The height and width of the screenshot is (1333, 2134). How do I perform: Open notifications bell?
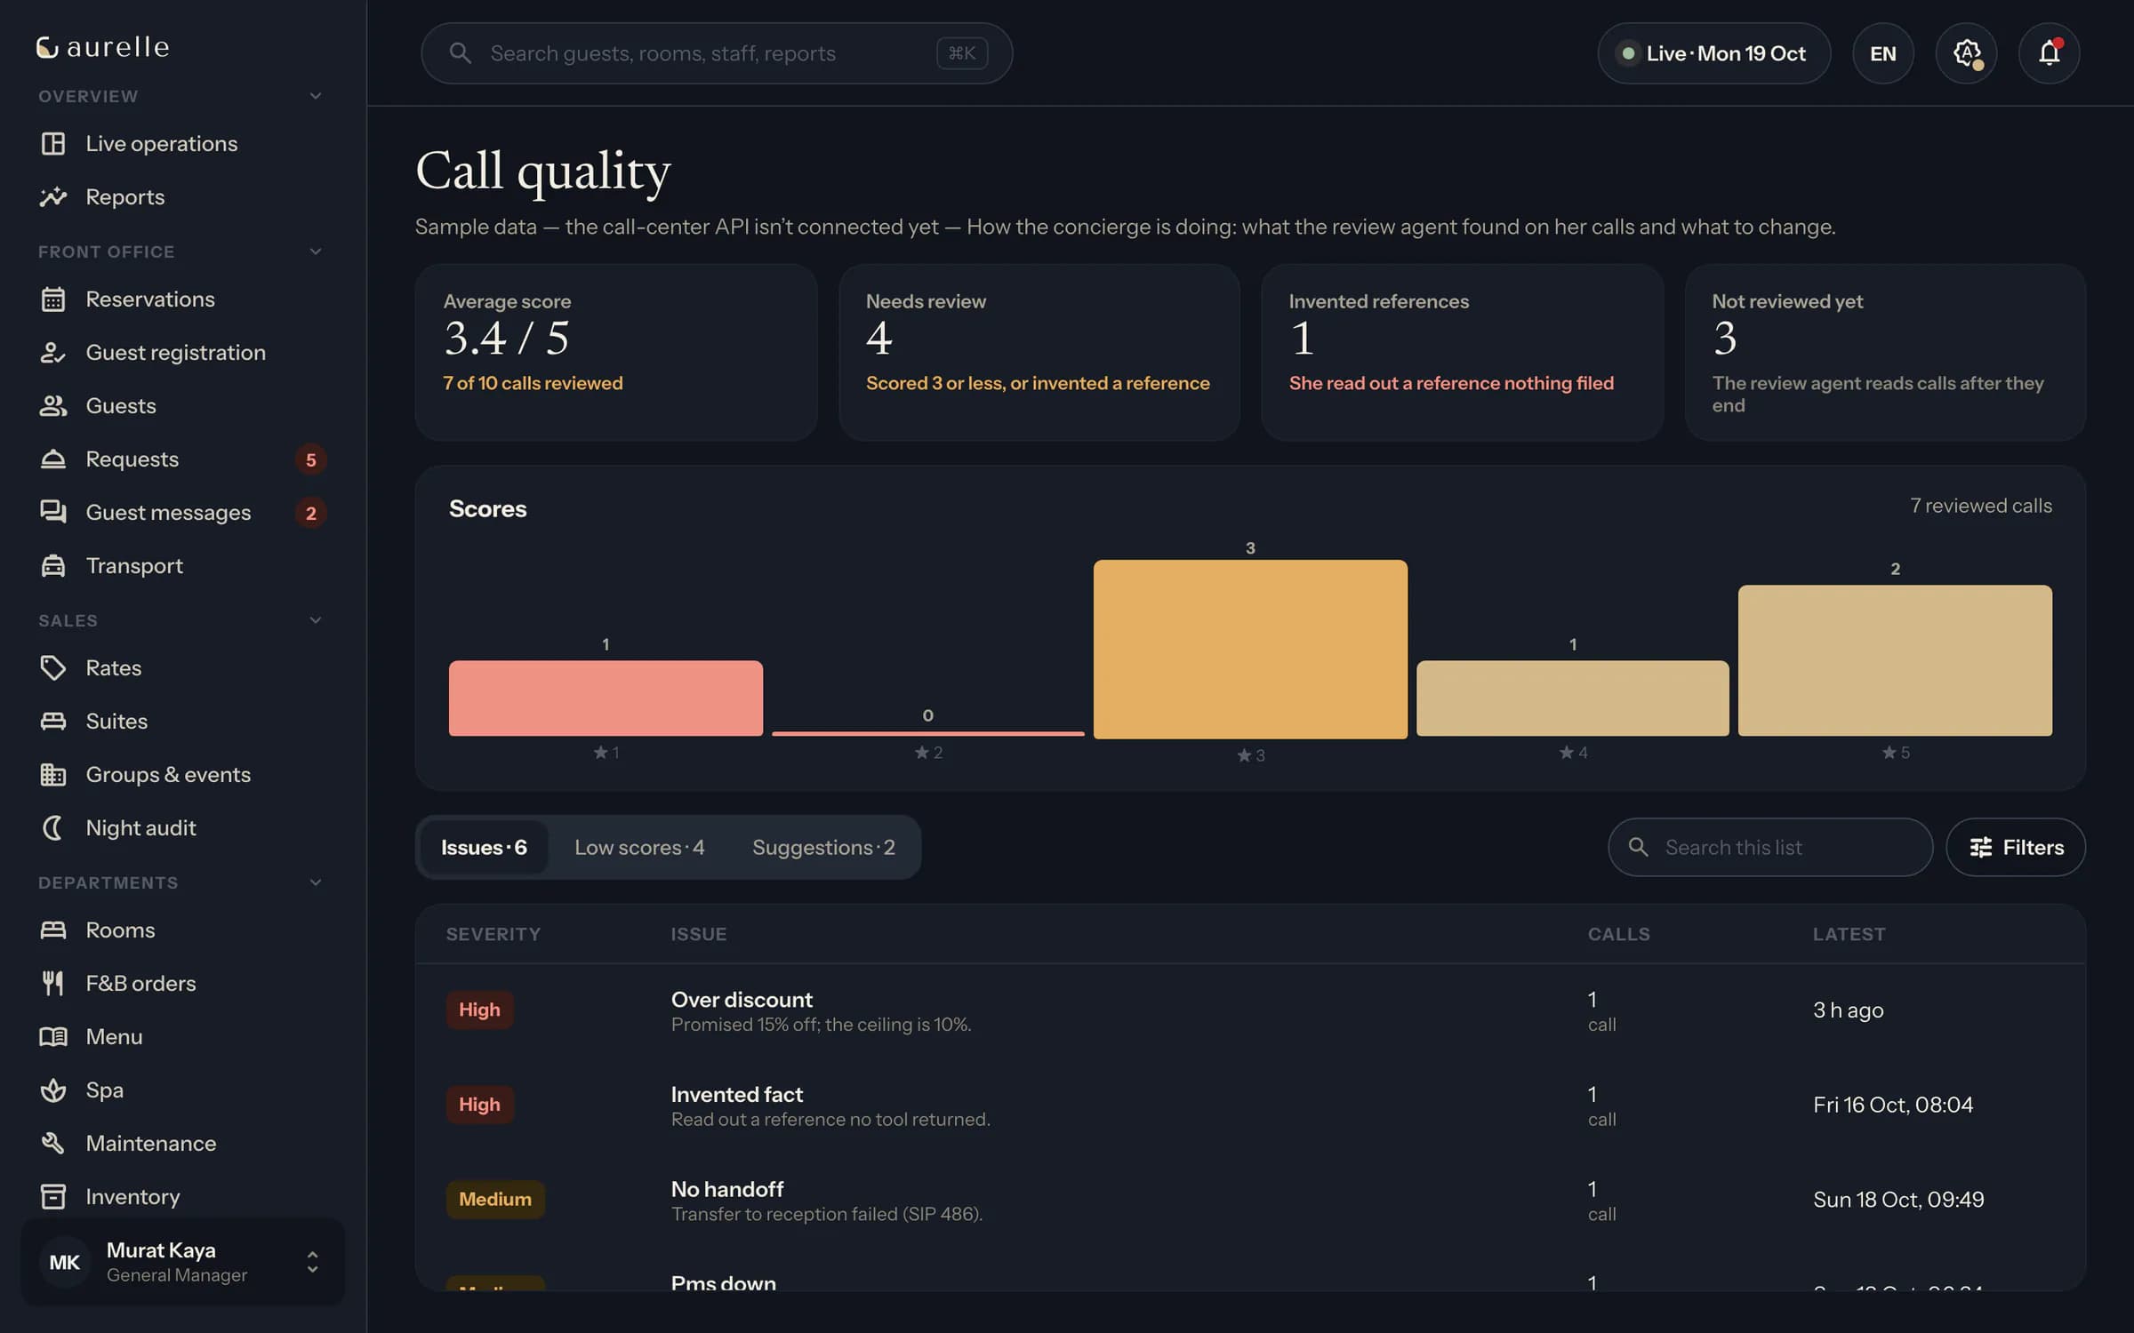2049,53
